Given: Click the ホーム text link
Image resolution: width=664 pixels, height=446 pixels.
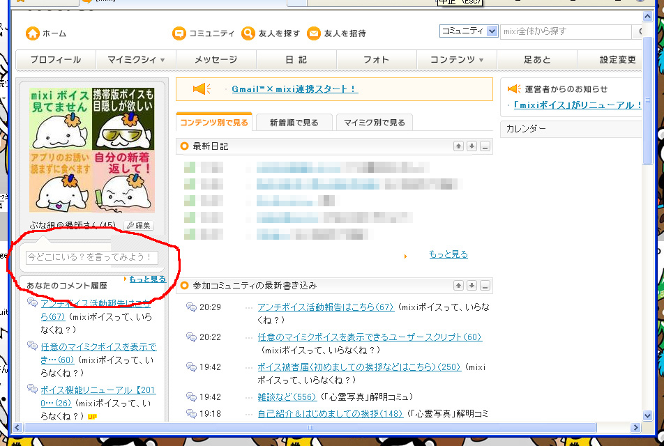Looking at the screenshot, I should [54, 33].
